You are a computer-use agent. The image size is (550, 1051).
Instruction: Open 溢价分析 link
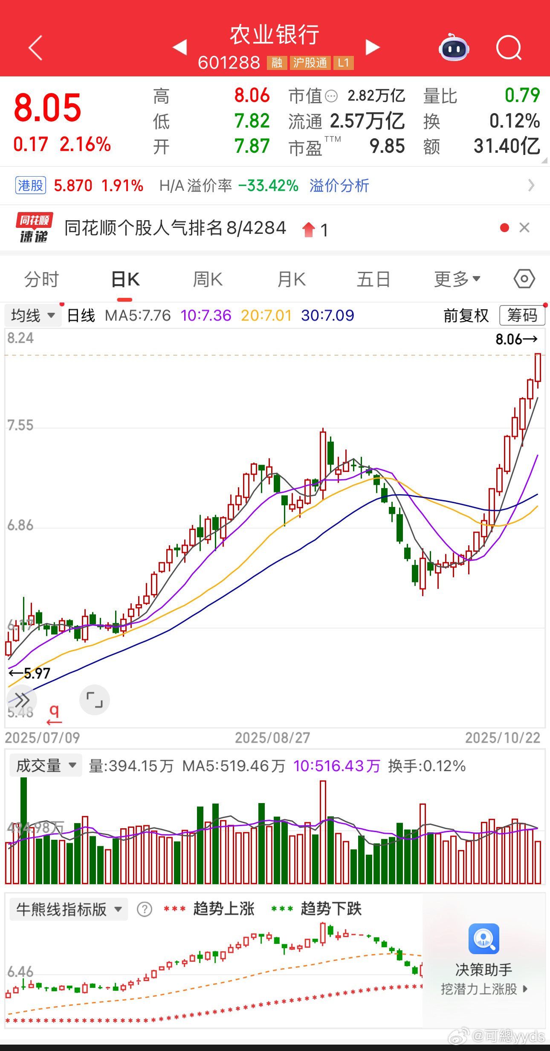tap(339, 186)
